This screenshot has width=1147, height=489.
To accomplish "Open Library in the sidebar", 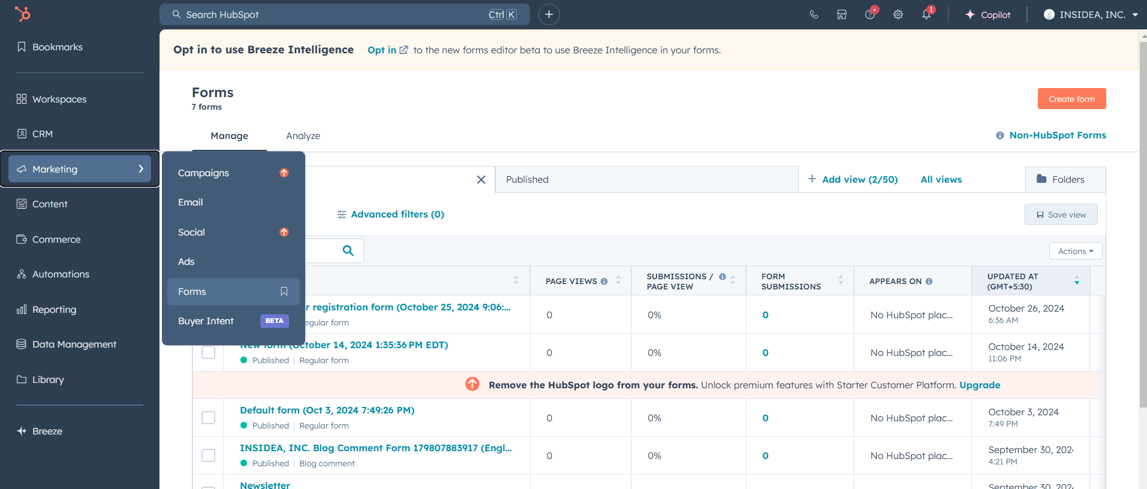I will 40,379.
